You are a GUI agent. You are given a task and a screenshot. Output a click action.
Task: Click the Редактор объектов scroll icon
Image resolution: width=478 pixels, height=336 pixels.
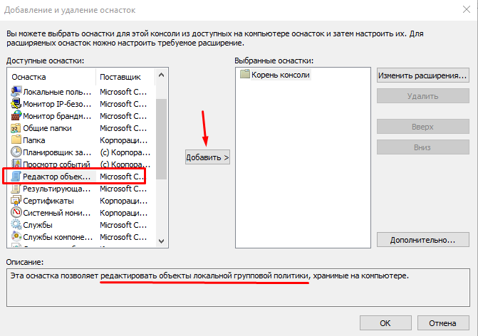pyautogui.click(x=16, y=177)
